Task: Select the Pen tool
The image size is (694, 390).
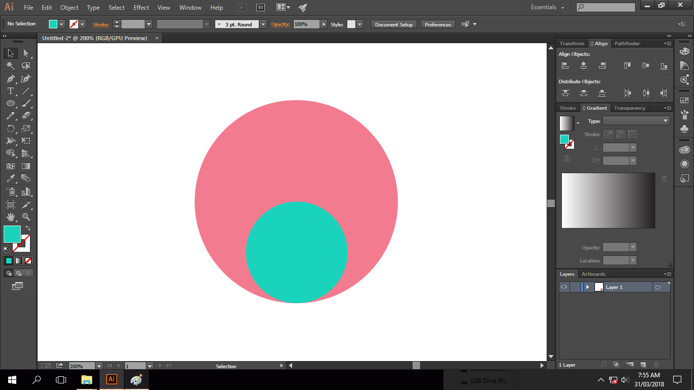Action: pyautogui.click(x=10, y=79)
